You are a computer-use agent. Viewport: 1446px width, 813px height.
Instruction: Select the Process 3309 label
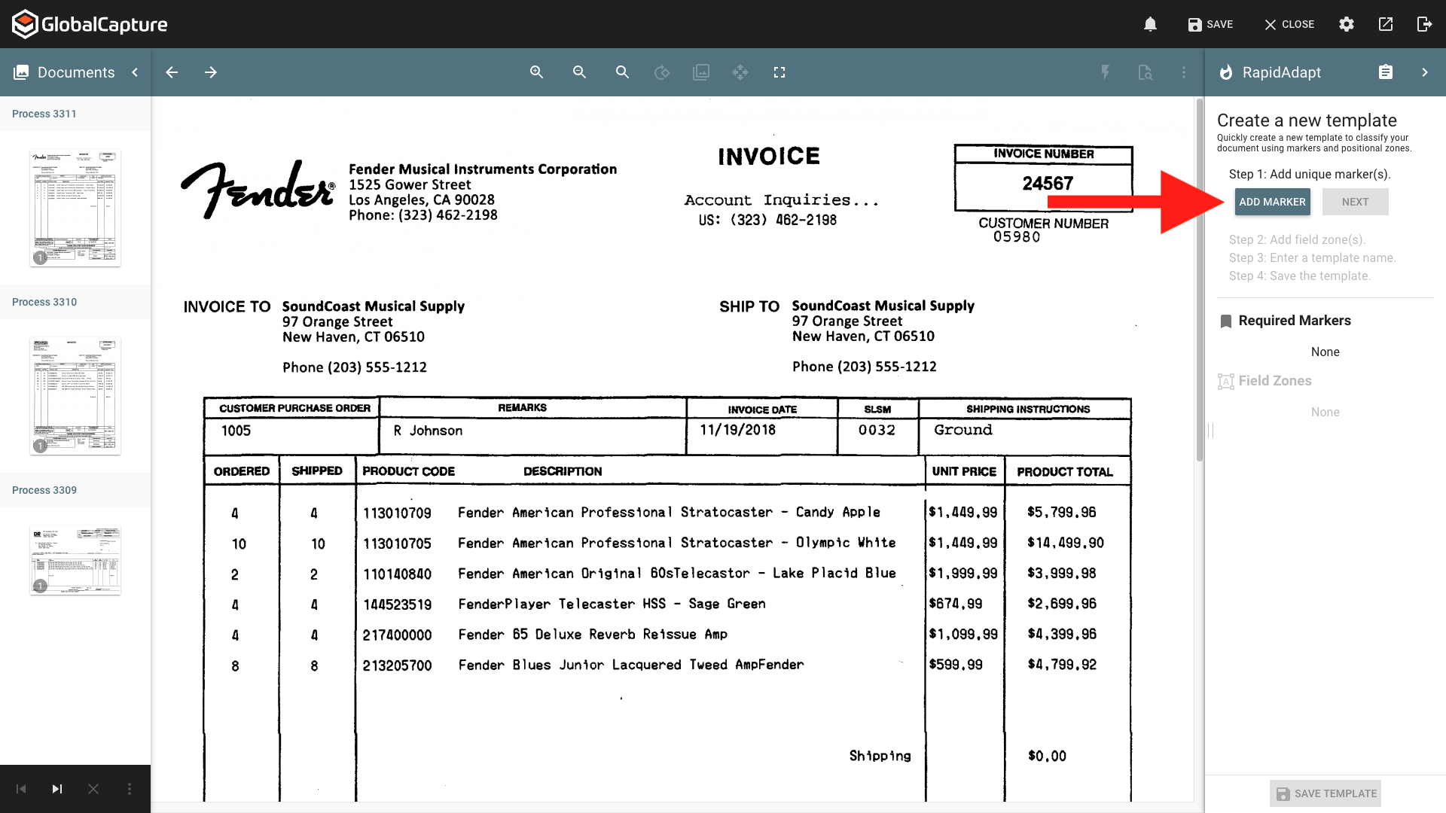(44, 490)
